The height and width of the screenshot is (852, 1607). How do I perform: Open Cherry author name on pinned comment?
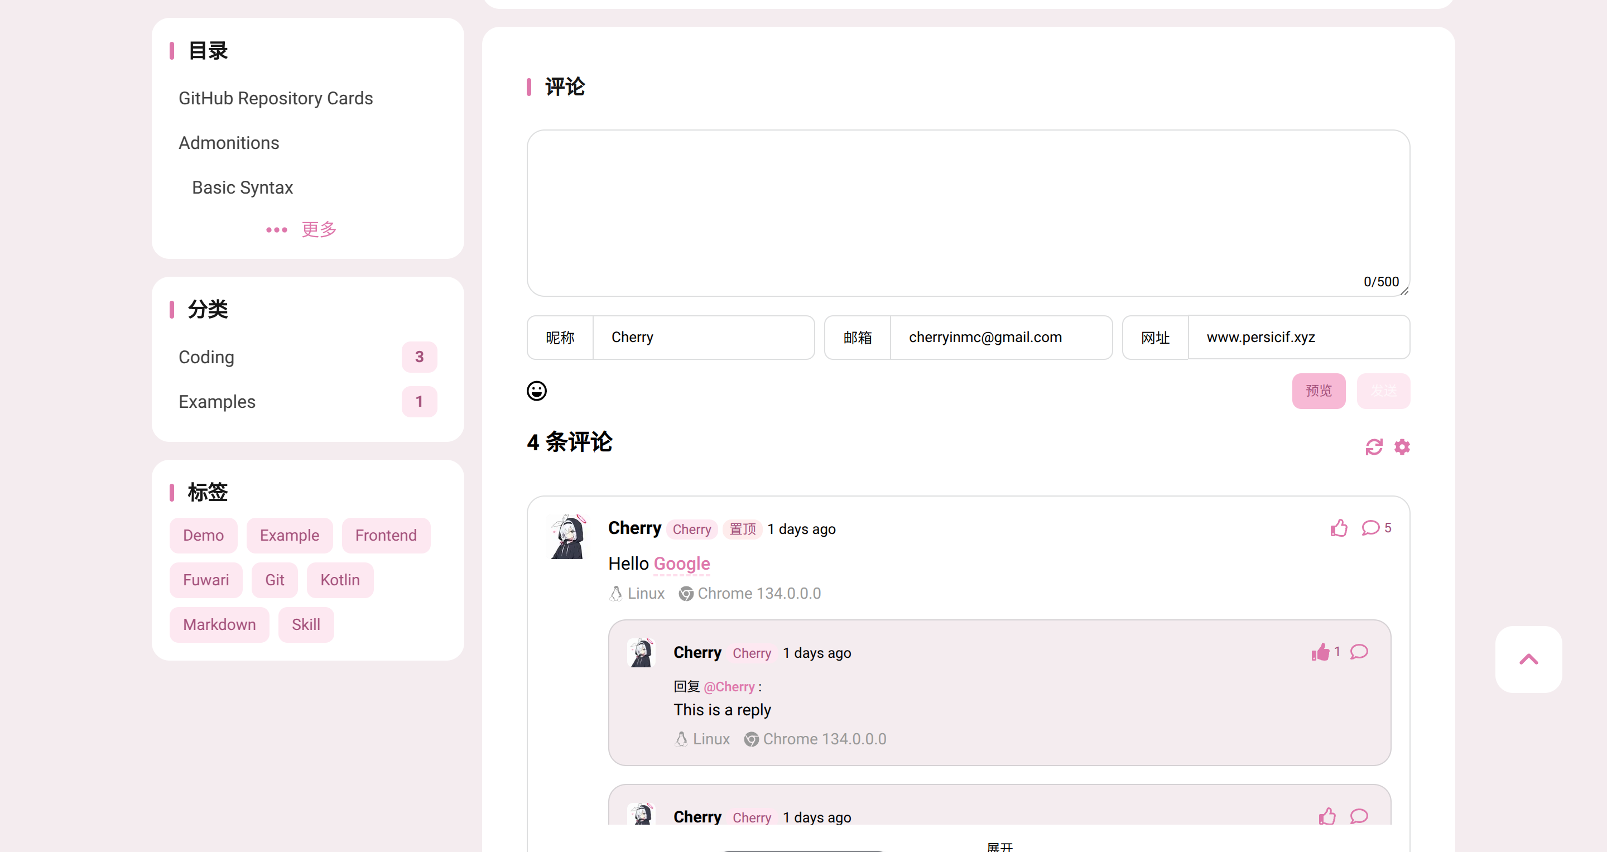[x=634, y=528]
